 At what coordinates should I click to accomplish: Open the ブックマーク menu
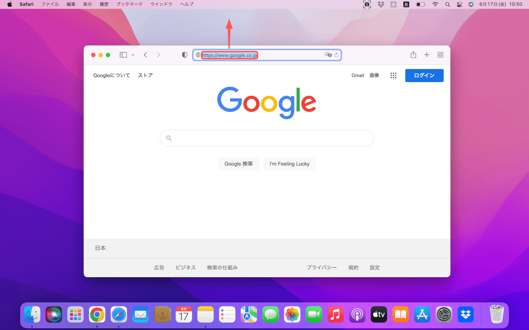point(129,4)
